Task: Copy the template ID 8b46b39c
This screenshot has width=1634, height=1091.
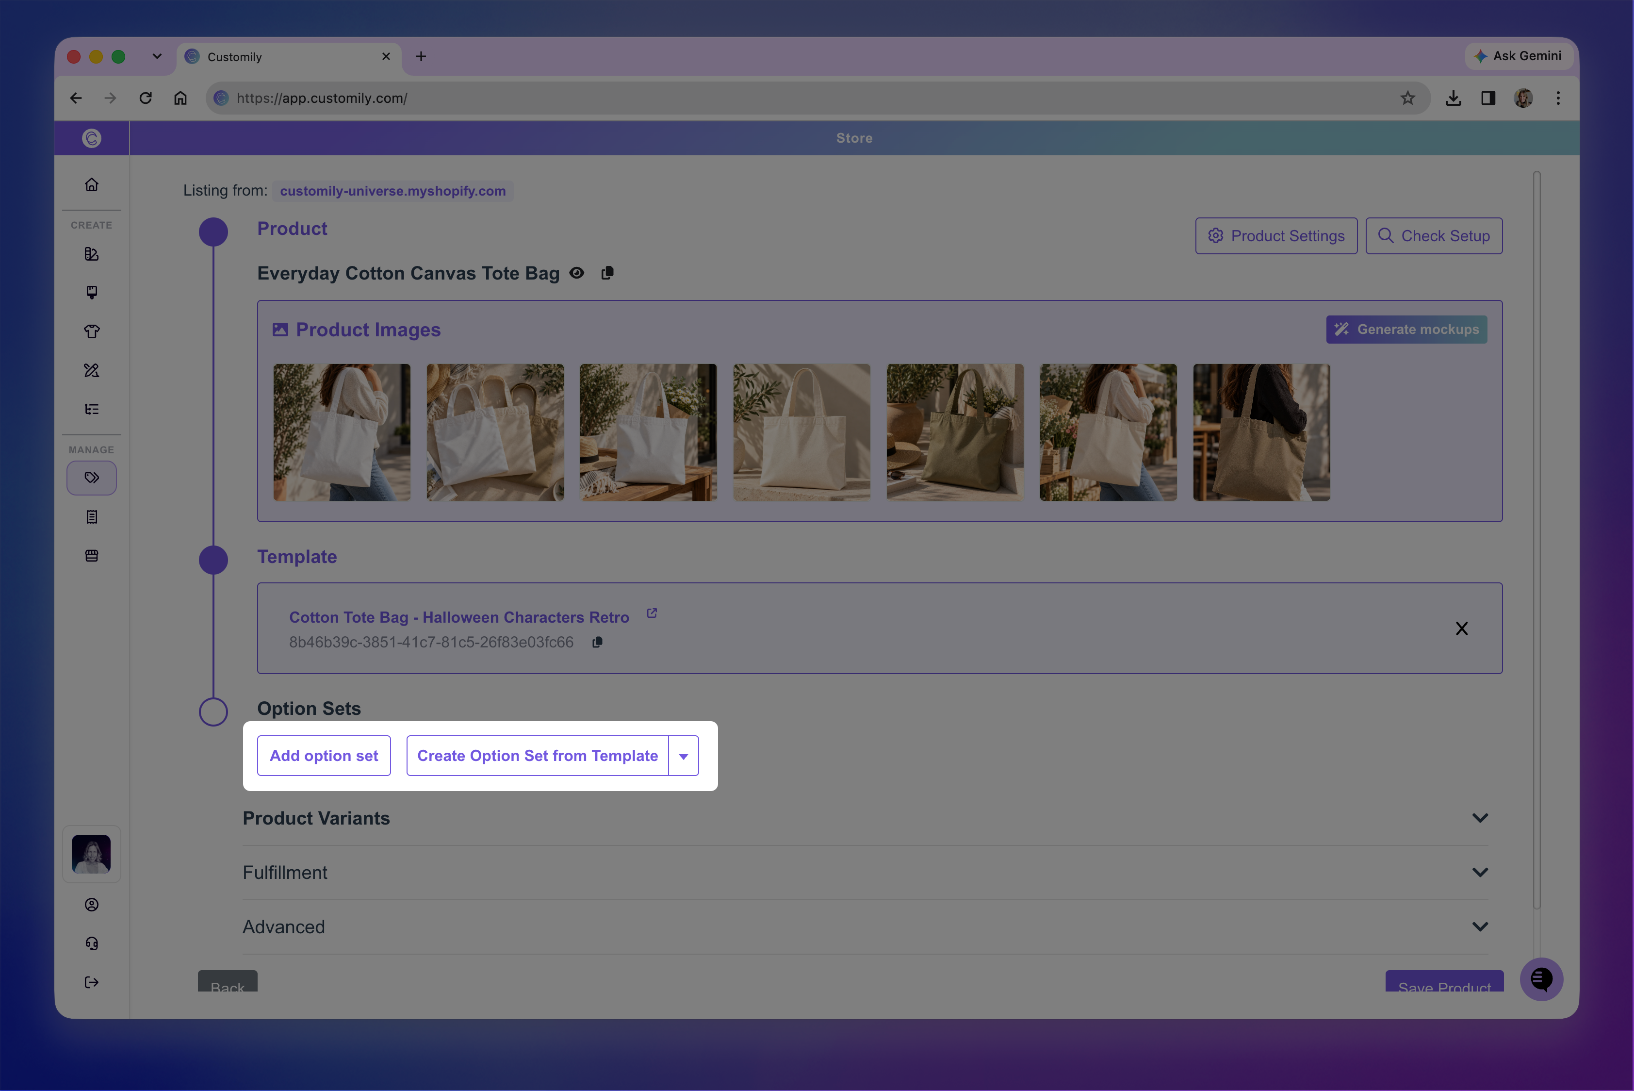Action: 597,642
